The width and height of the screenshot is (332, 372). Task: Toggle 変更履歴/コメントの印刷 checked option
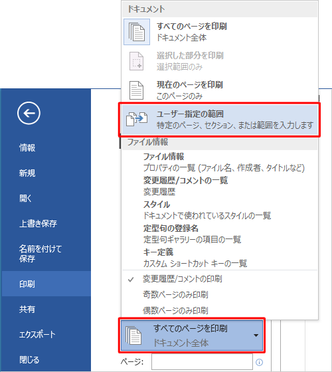(183, 279)
